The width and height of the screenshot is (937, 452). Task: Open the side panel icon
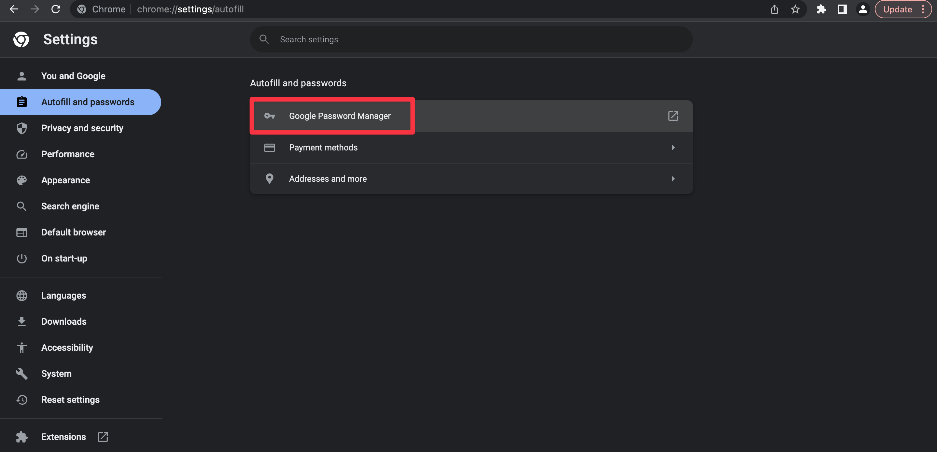click(842, 9)
